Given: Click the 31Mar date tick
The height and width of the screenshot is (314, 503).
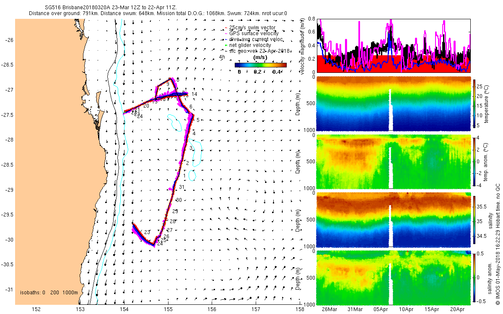Looking at the screenshot, I should pos(355,309).
